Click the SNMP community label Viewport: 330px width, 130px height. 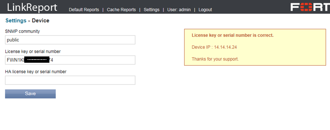pos(23,31)
